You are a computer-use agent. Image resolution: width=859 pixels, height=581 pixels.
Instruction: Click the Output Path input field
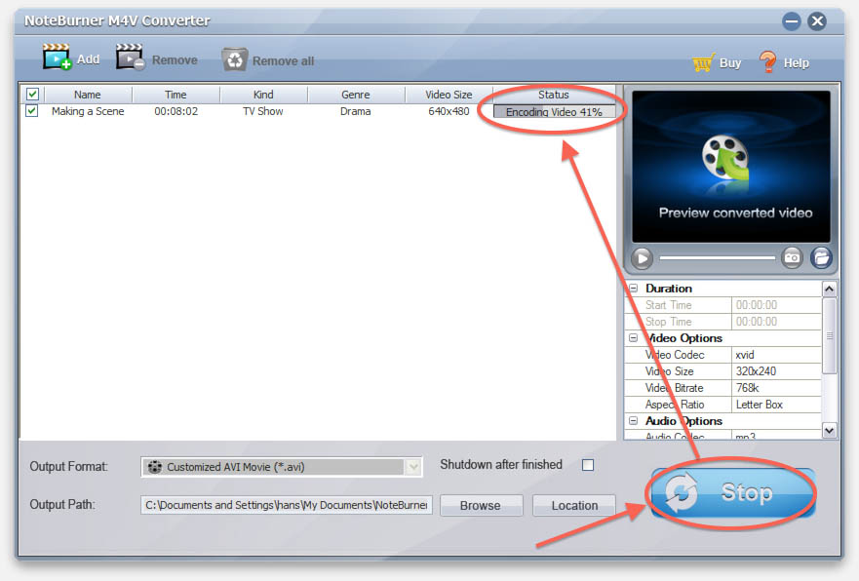pyautogui.click(x=287, y=505)
